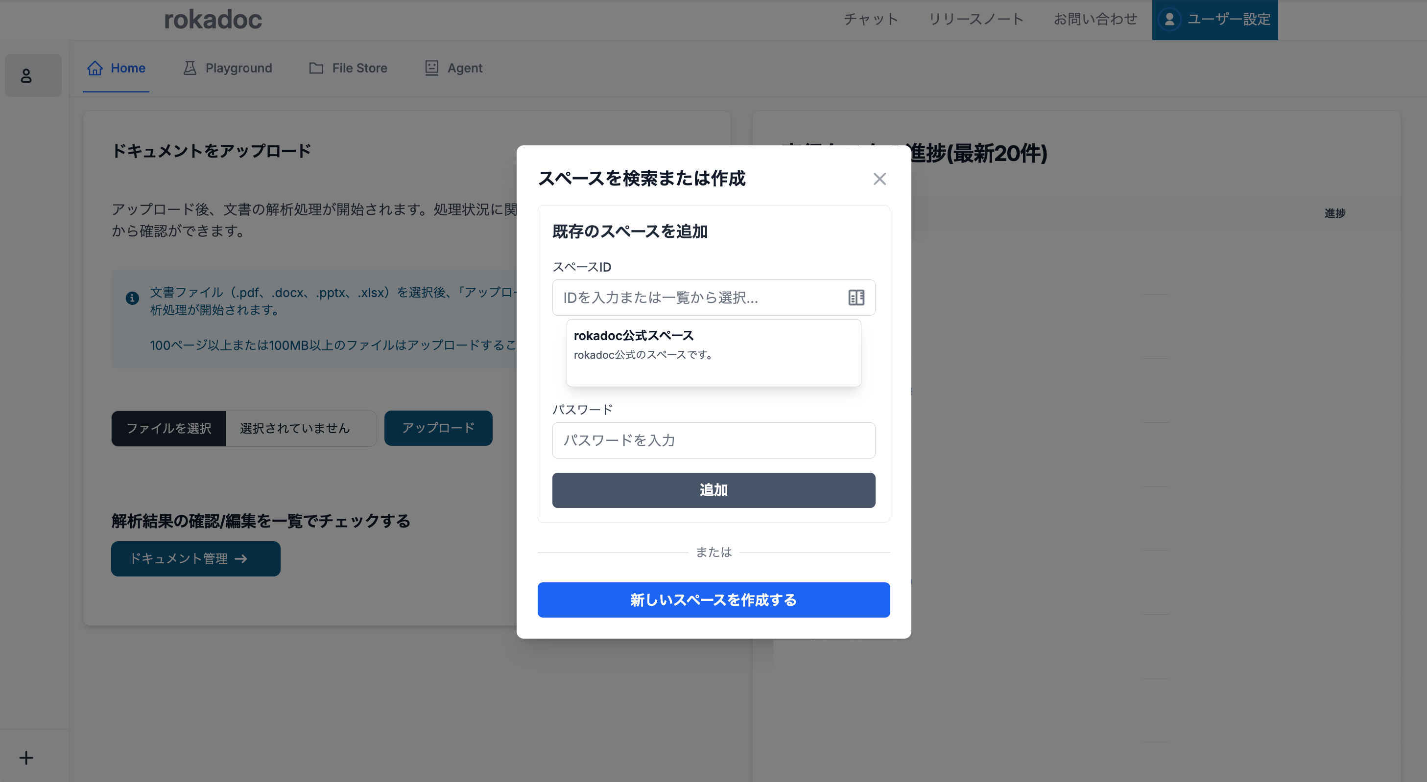Close the space search dialog

(879, 179)
